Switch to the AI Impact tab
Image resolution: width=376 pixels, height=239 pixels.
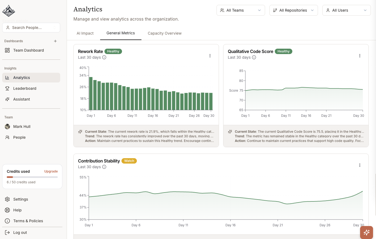[85, 33]
